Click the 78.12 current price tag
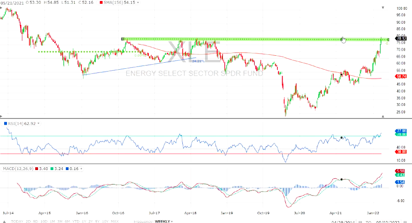This screenshot has width=412, height=223. [401, 39]
